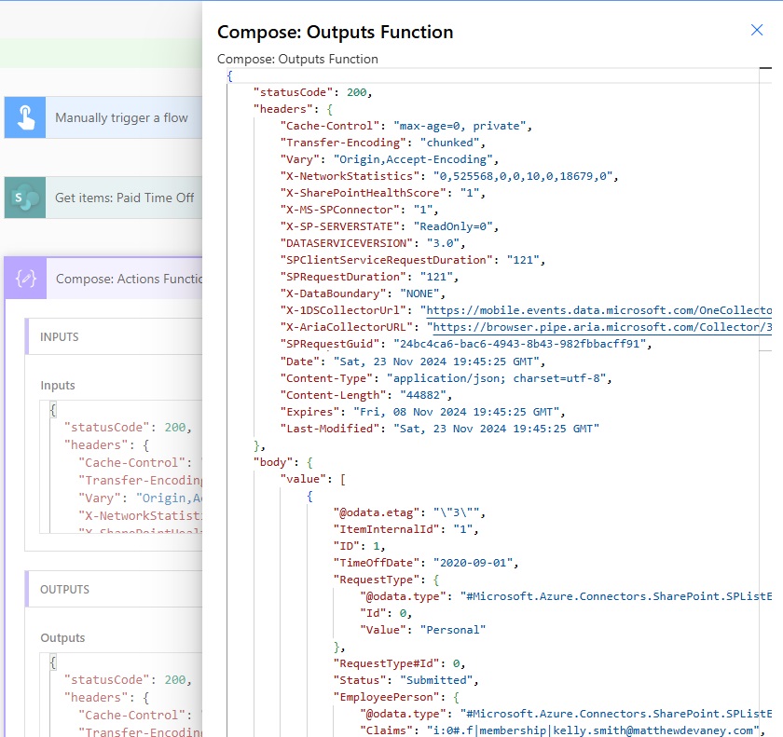Click the manual trigger hand icon
The width and height of the screenshot is (783, 737).
(x=24, y=117)
